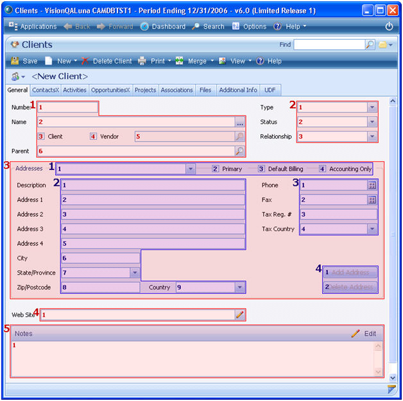The width and height of the screenshot is (403, 401).
Task: Click the Name field ellipsis button
Action: coord(239,122)
